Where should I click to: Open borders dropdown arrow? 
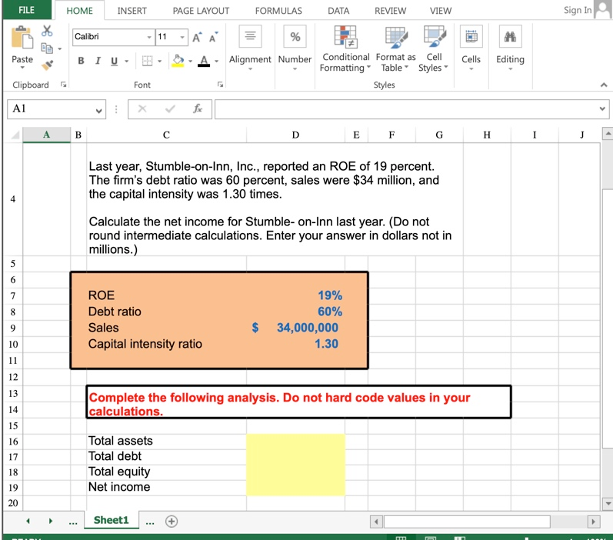click(159, 61)
